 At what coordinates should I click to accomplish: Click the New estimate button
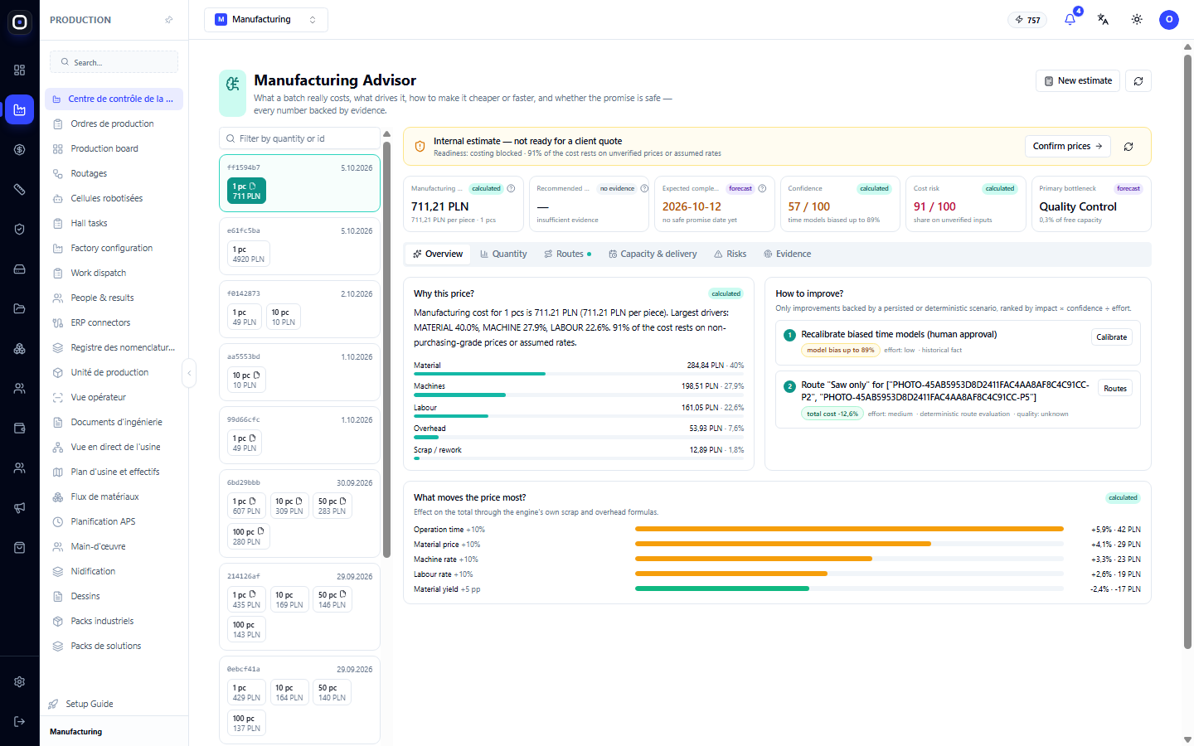point(1078,80)
